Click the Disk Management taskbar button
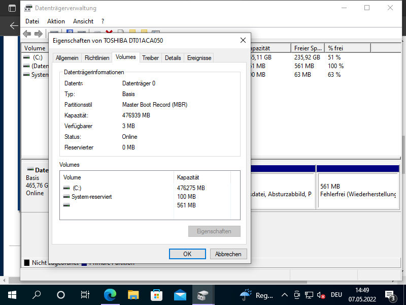406x305 pixels. click(203, 295)
